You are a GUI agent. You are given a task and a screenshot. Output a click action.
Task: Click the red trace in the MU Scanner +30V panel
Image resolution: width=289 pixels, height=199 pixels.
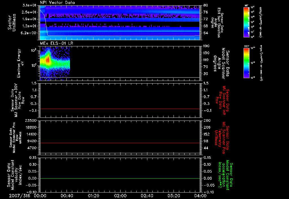pos(120,109)
